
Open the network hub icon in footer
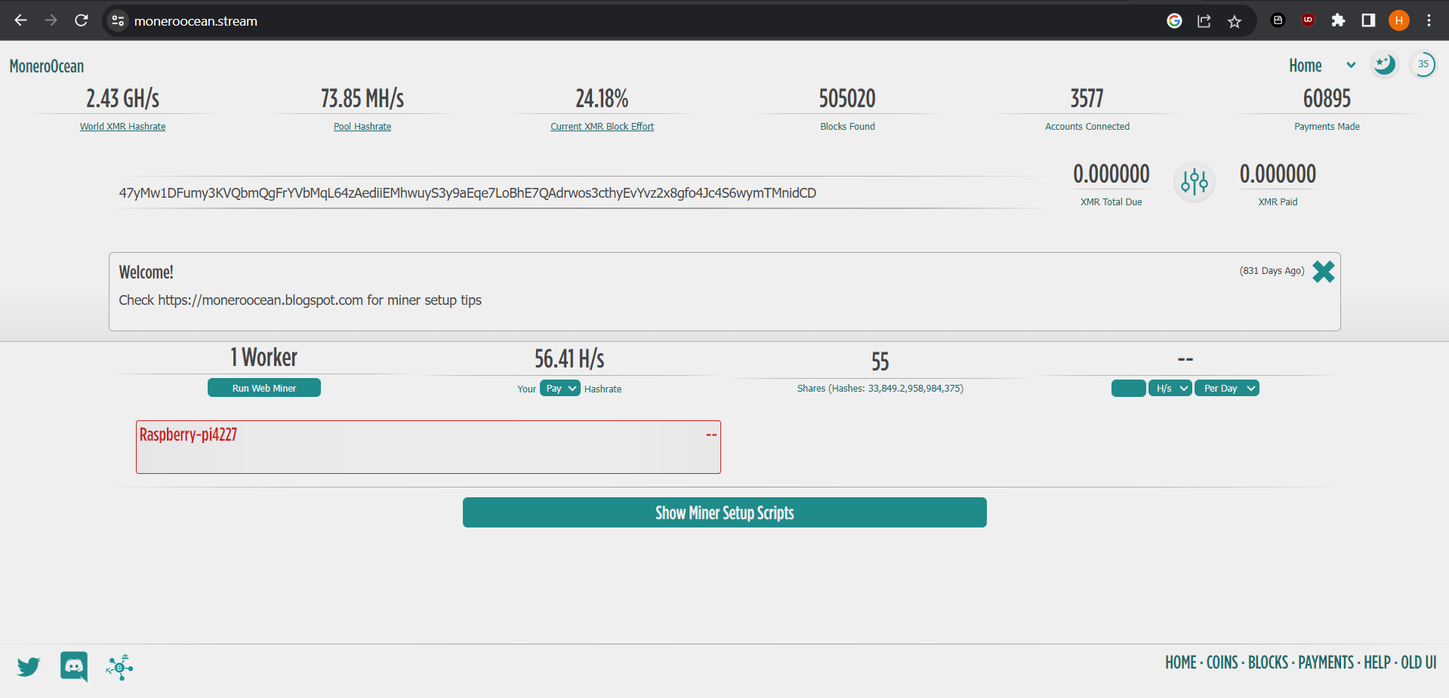pos(119,667)
